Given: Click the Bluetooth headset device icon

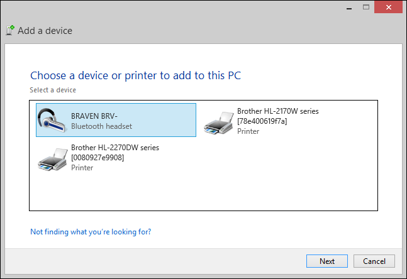Looking at the screenshot, I should (x=53, y=121).
